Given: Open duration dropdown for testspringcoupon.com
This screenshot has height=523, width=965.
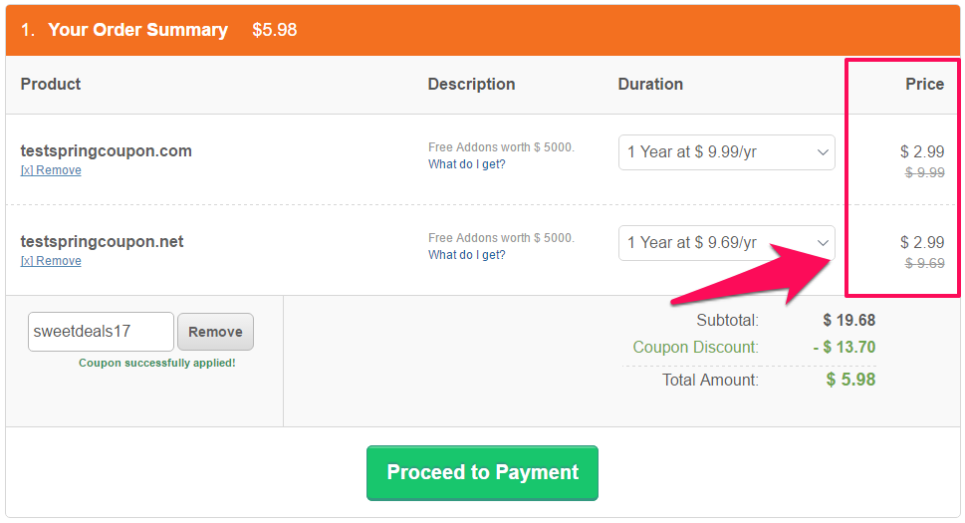Looking at the screenshot, I should (x=726, y=152).
